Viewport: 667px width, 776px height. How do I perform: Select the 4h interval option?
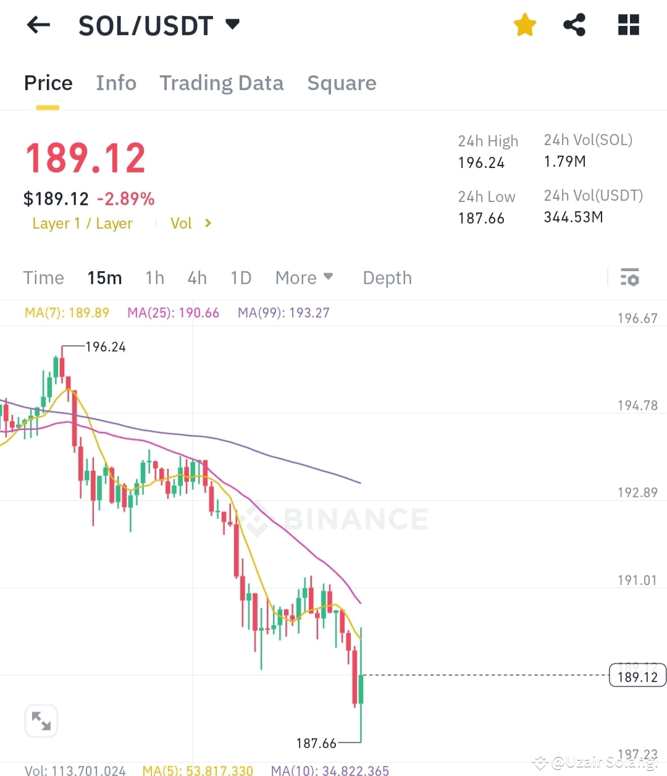click(x=197, y=277)
